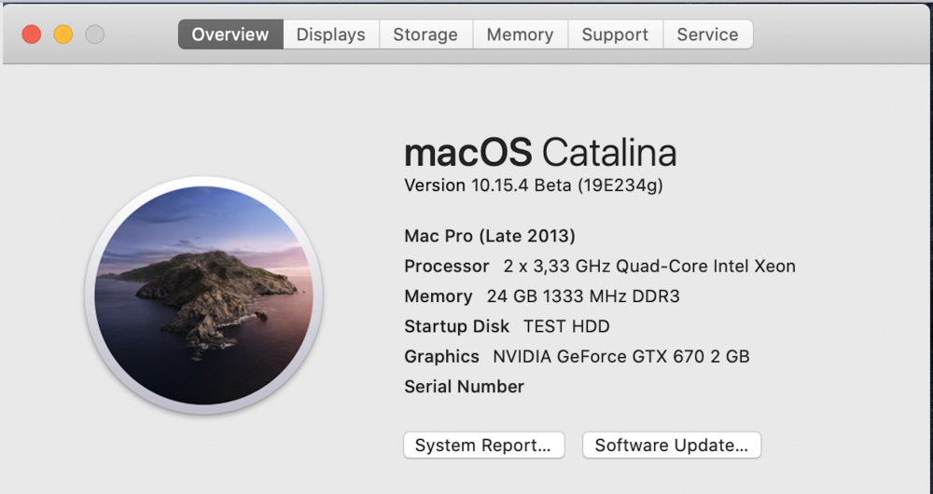This screenshot has height=494, width=933.
Task: Go to the Support tab
Action: [x=615, y=34]
